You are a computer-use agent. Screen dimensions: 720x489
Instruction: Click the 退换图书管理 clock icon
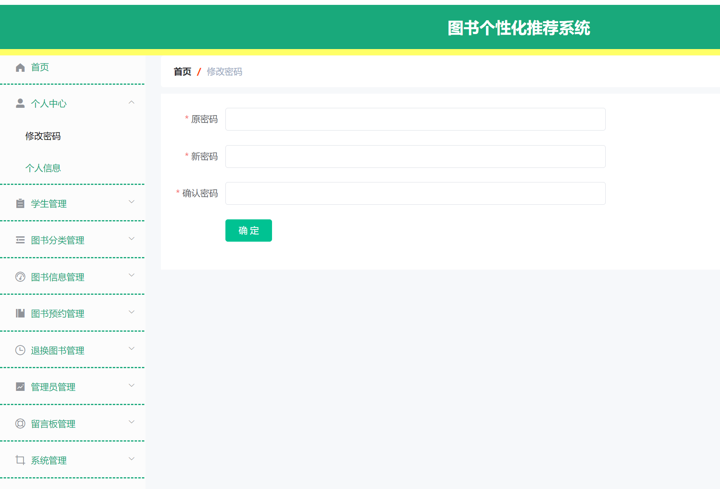20,350
